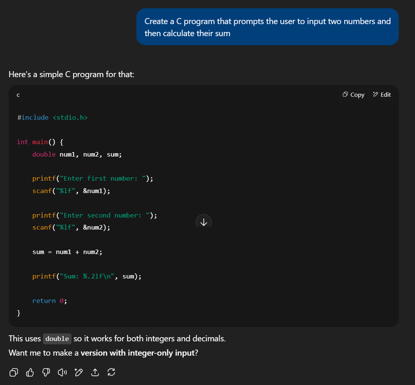The height and width of the screenshot is (385, 415).
Task: Click the "Here's a simple C program" text
Action: point(71,74)
